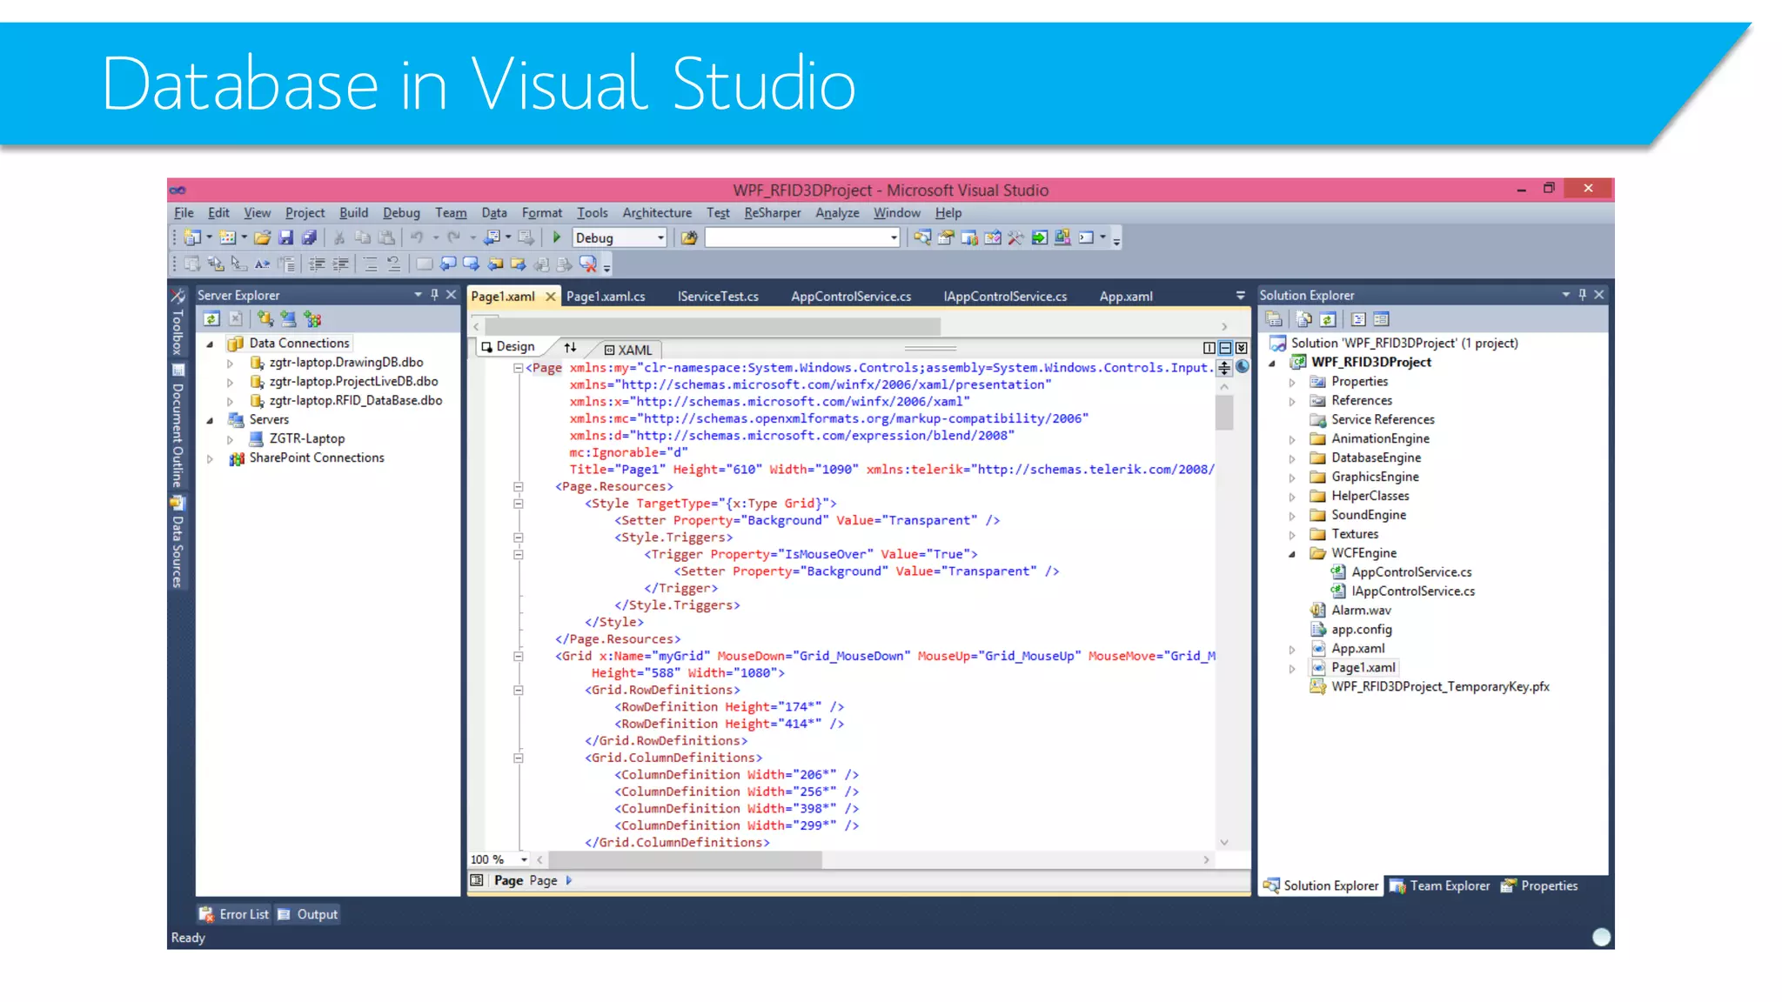Viewport: 1782px width, 1002px height.
Task: Collapse Grid.ColumnDefinitions outline node
Action: (518, 758)
